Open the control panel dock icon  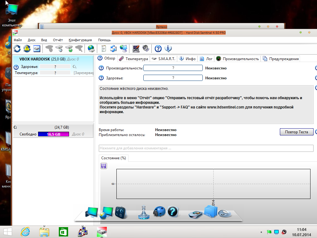121,213
